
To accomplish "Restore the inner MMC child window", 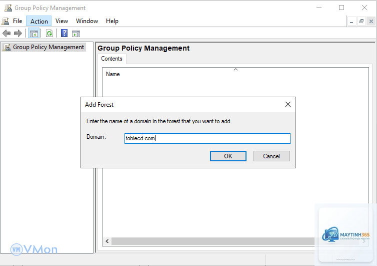I will point(361,22).
